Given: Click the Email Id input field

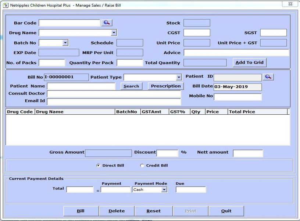Looking at the screenshot, I should tap(114, 101).
